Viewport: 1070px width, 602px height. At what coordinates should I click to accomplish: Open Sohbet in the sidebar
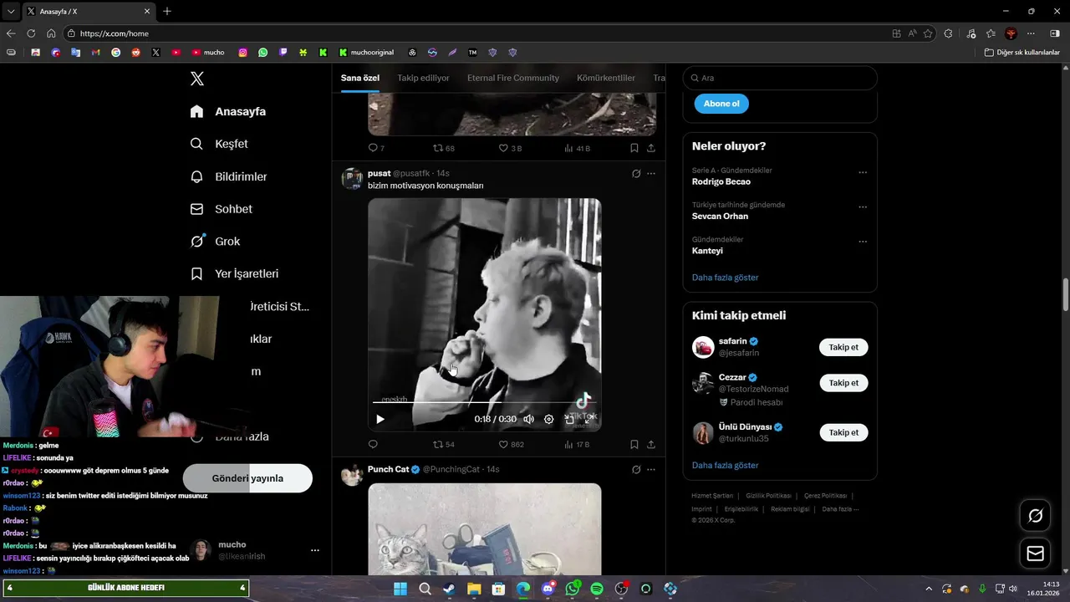tap(221, 209)
